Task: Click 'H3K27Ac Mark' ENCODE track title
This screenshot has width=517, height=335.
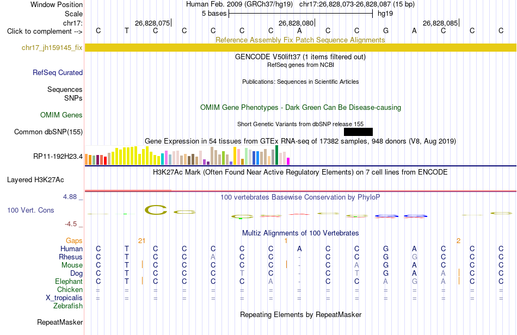Action: tap(300, 172)
